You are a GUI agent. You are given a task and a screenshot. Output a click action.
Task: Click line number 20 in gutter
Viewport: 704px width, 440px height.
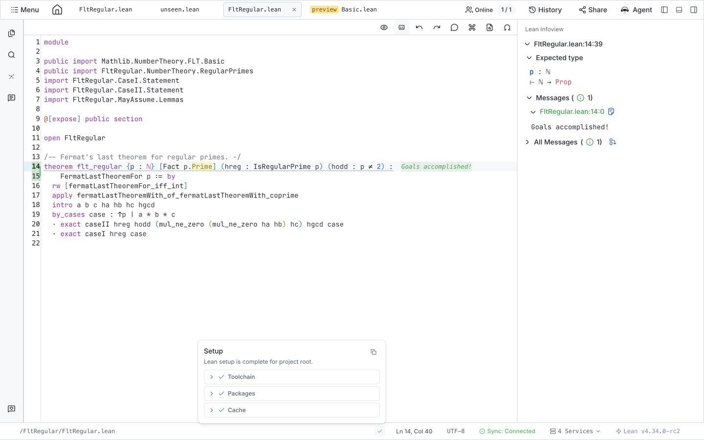click(x=36, y=224)
